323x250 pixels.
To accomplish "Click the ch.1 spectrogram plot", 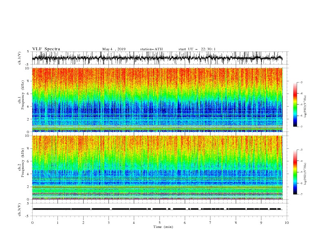I will click(x=157, y=100).
